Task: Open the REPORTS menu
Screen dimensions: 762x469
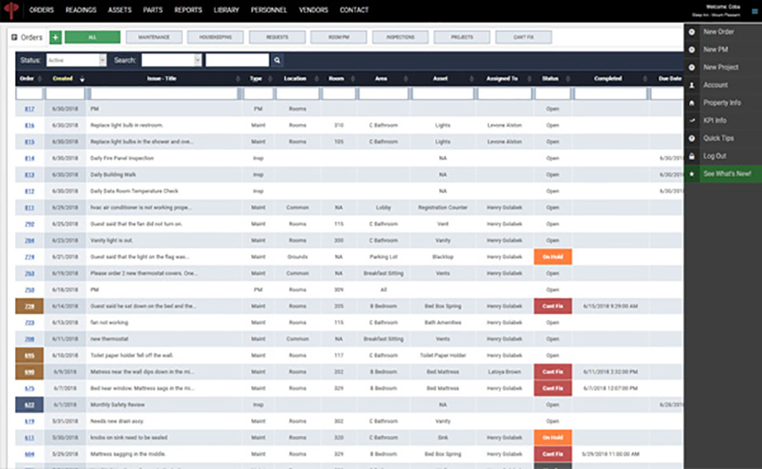Action: [188, 9]
